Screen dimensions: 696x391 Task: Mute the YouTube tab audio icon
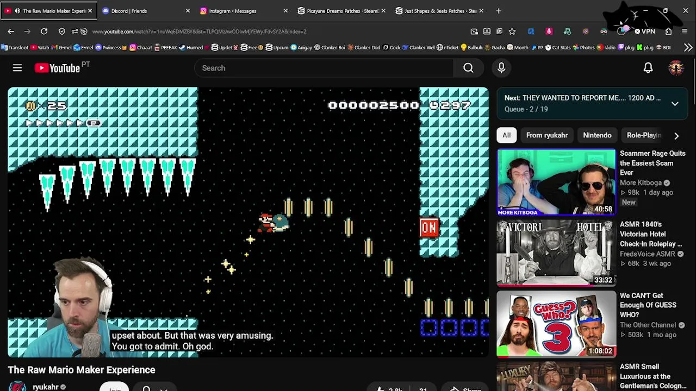[17, 11]
